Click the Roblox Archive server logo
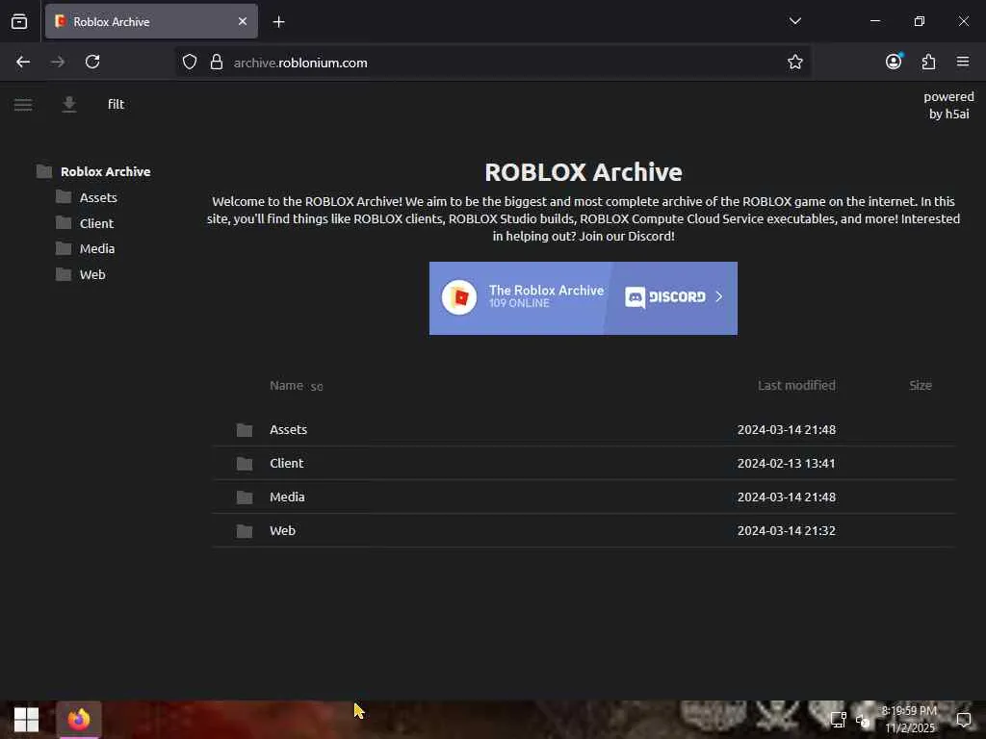The width and height of the screenshot is (986, 739). click(x=459, y=297)
